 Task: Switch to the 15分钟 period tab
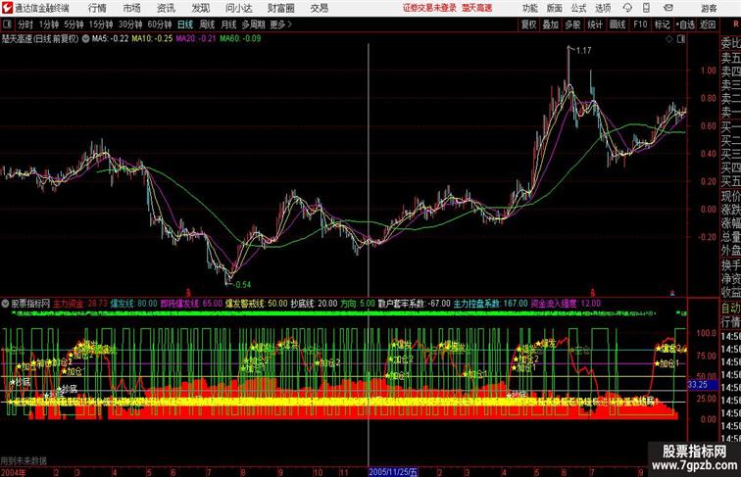101,24
